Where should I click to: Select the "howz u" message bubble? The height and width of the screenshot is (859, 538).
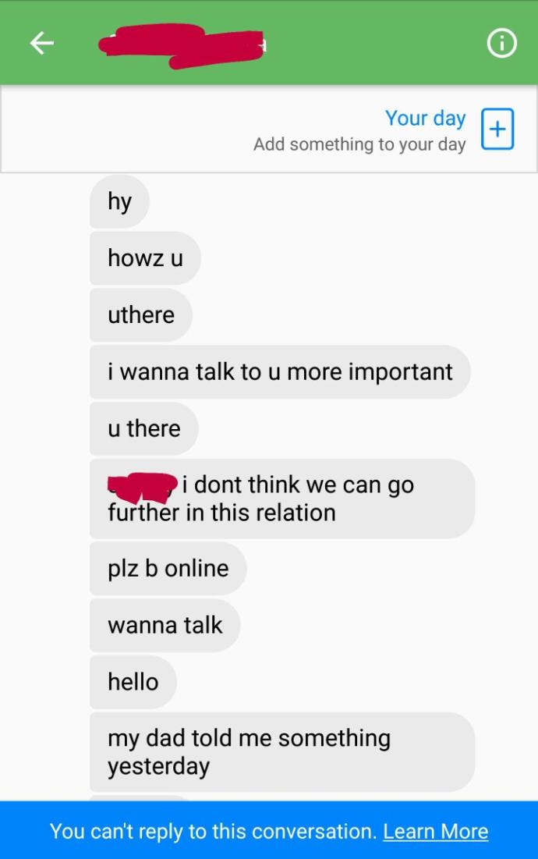[x=145, y=258]
